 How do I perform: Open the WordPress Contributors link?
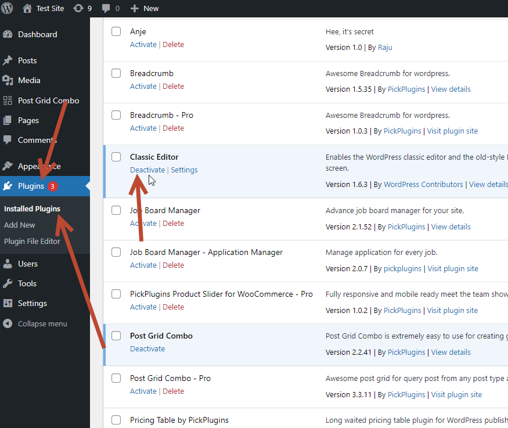pos(423,184)
